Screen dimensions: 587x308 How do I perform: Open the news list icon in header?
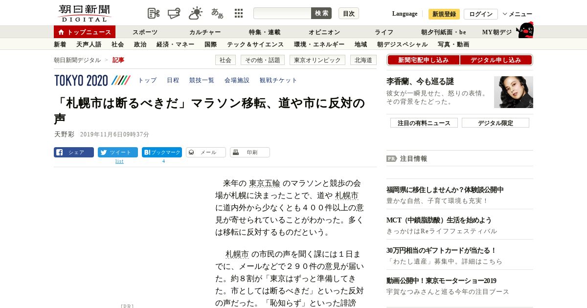[x=154, y=13]
